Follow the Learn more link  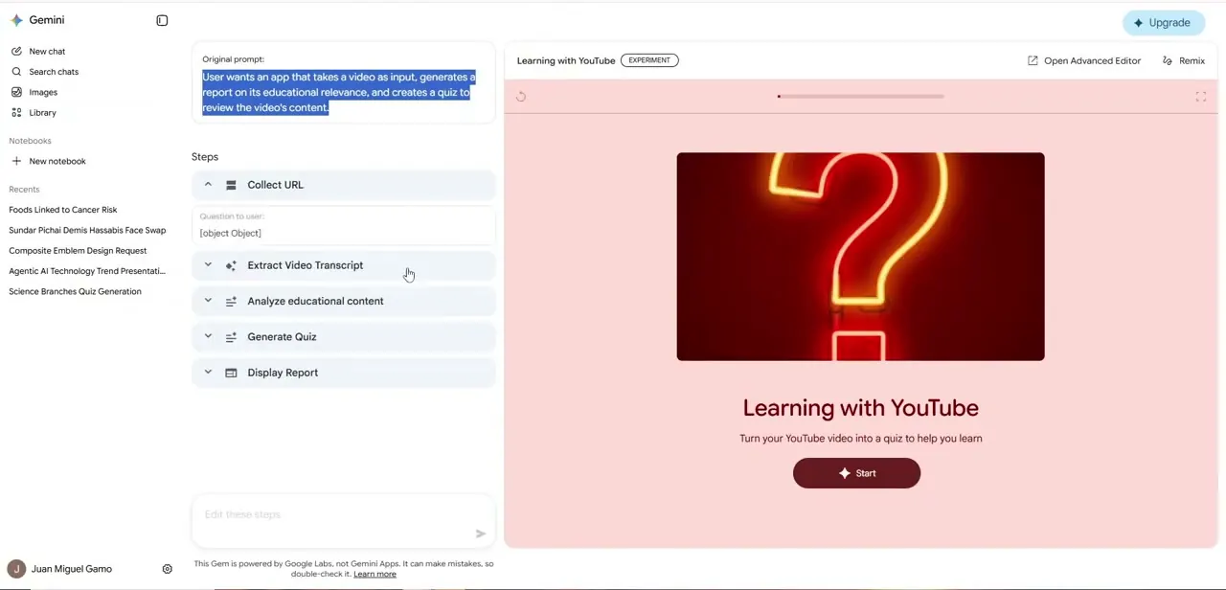(375, 574)
